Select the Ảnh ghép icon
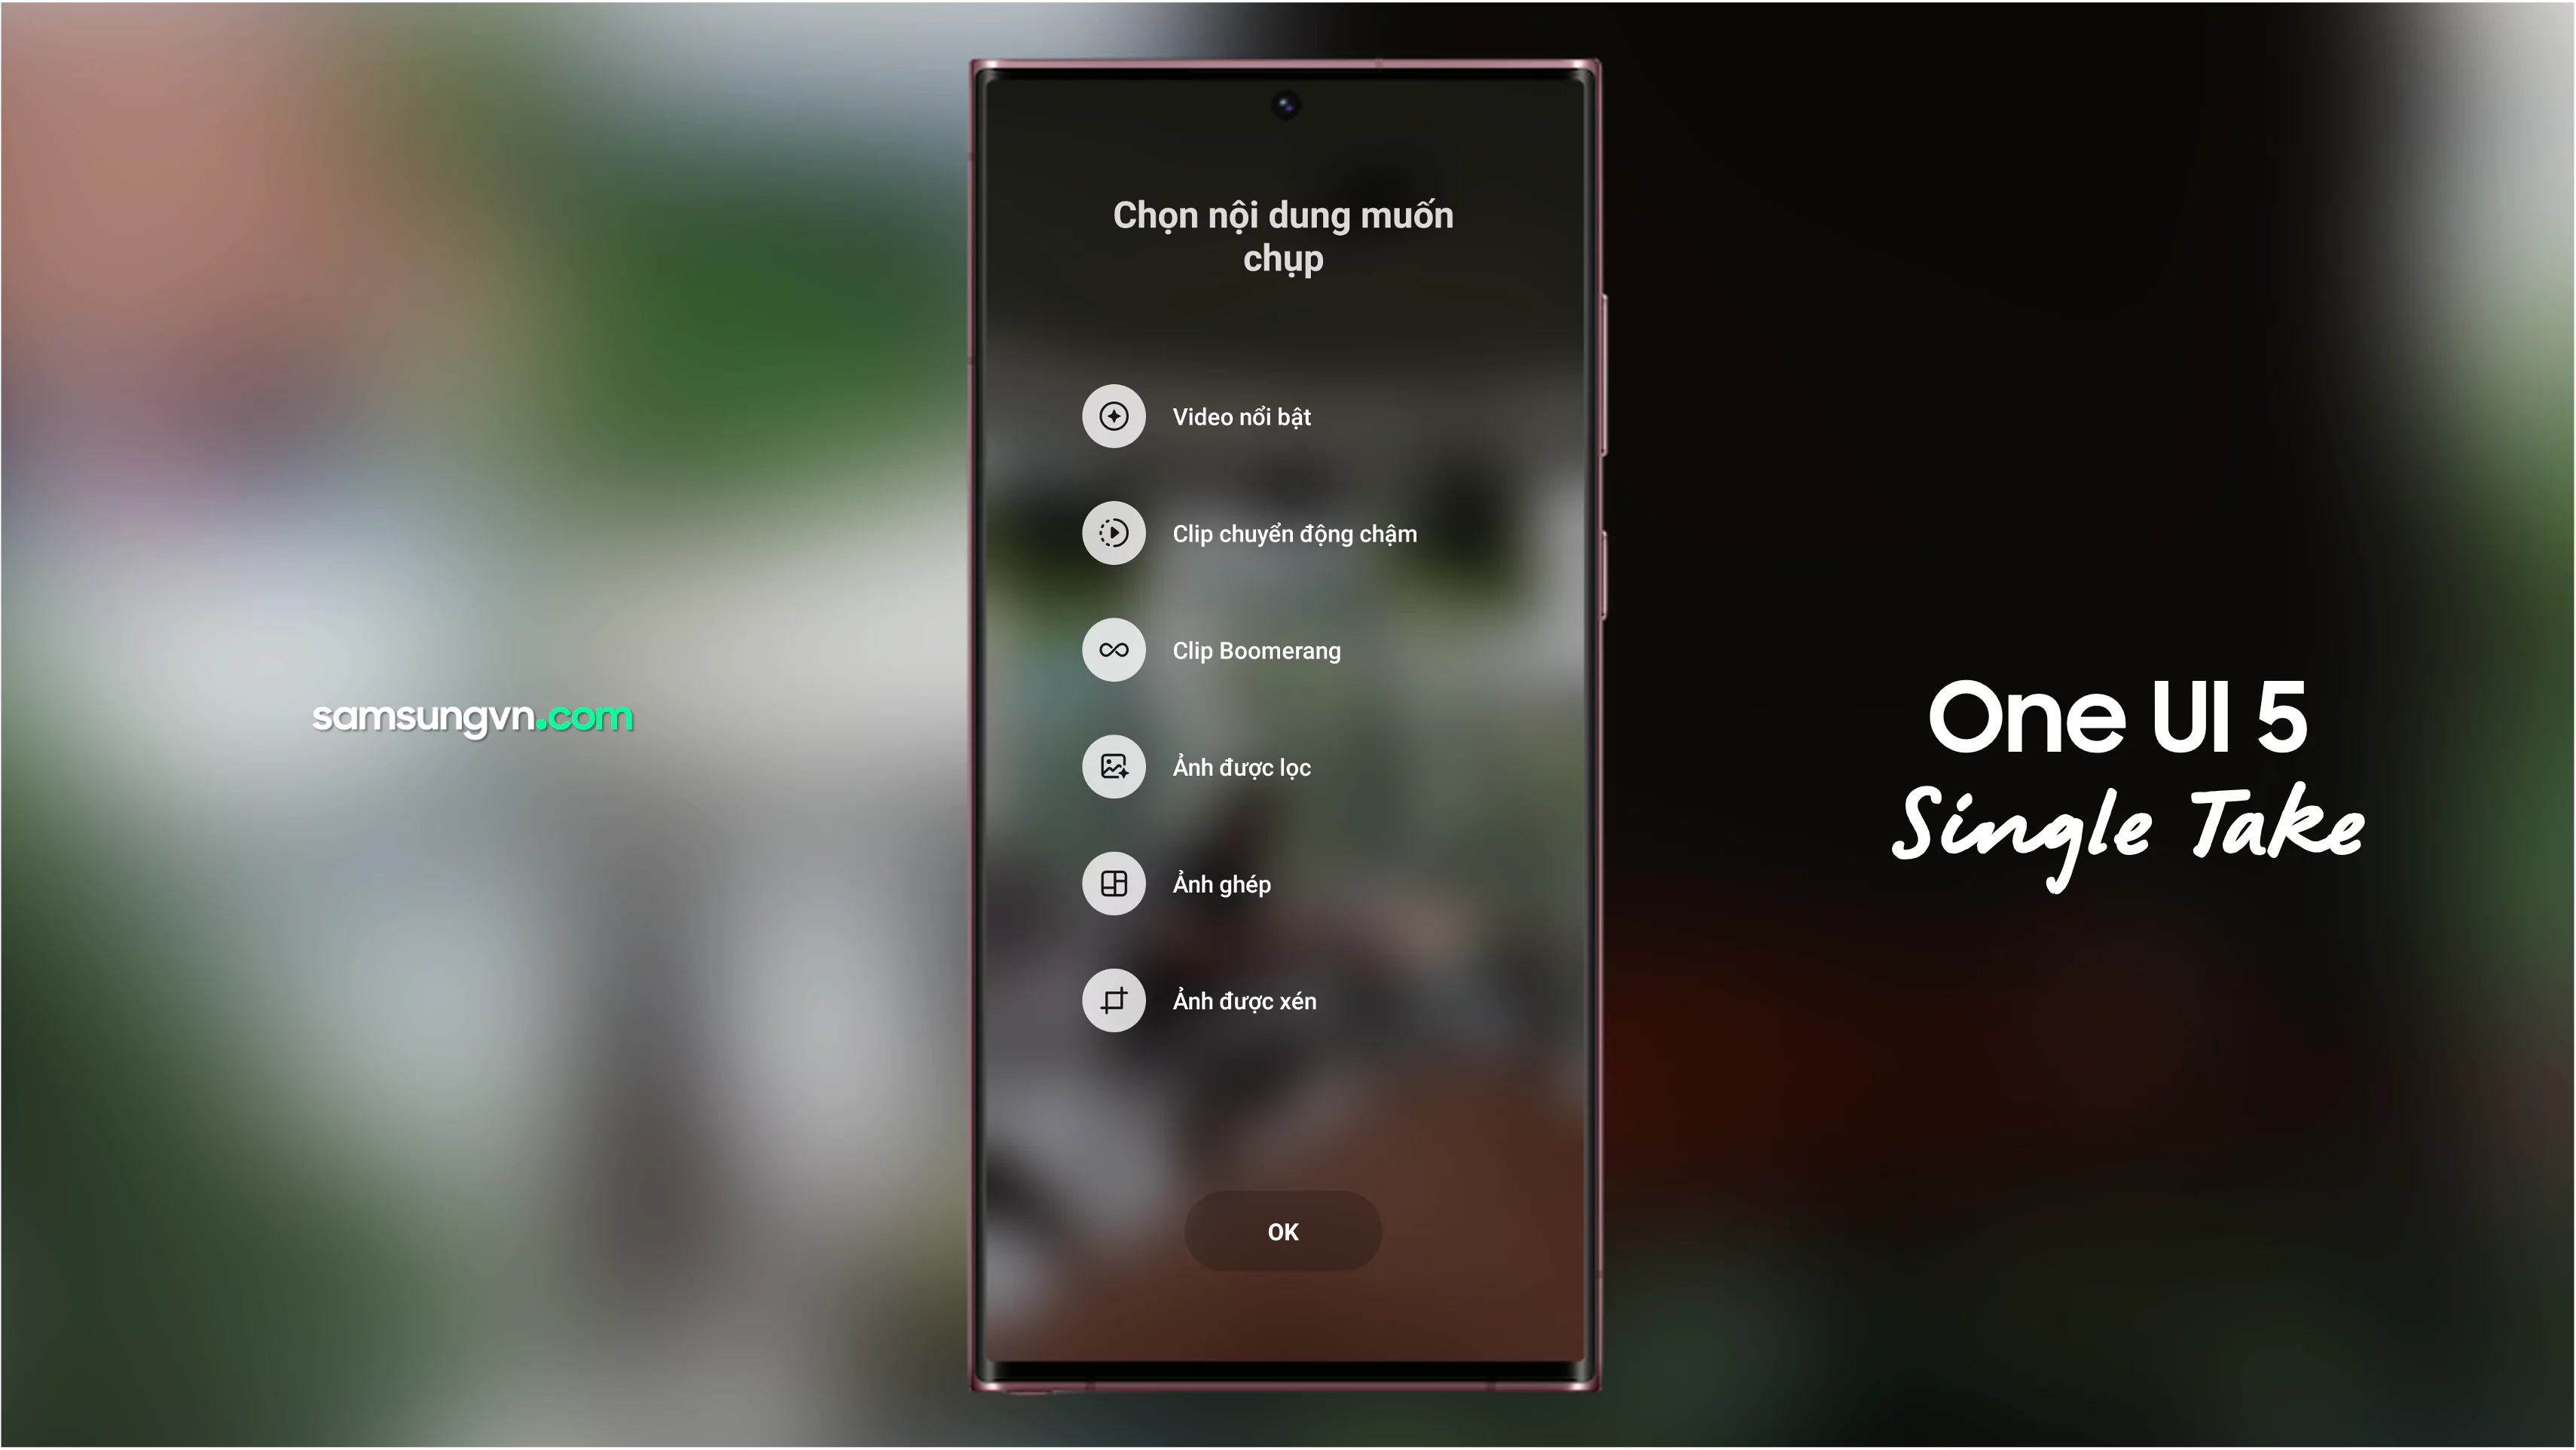Image resolution: width=2576 pixels, height=1450 pixels. 1113,882
